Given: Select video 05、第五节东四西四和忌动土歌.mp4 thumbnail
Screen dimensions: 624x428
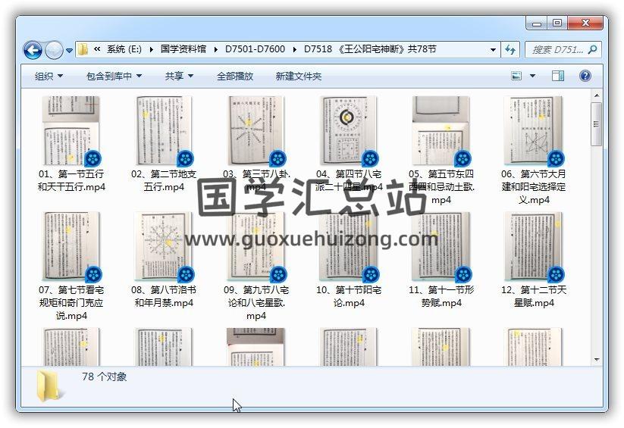Looking at the screenshot, I should point(441,130).
